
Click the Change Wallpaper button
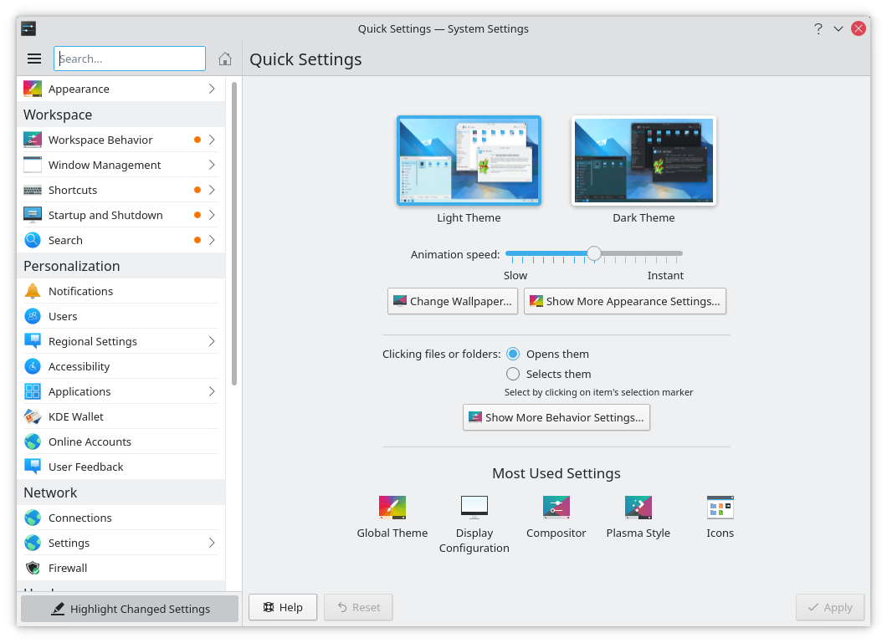click(453, 301)
